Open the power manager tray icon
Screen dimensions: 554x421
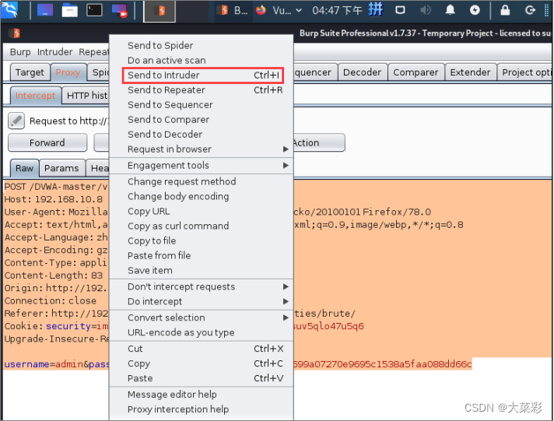click(475, 10)
